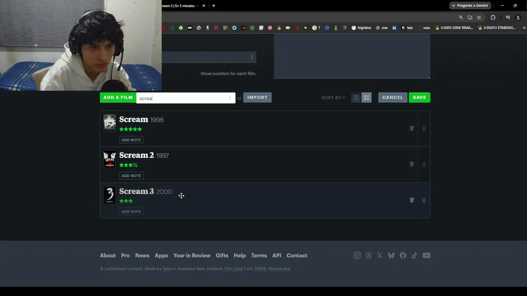Open the Year in Review link

192,255
